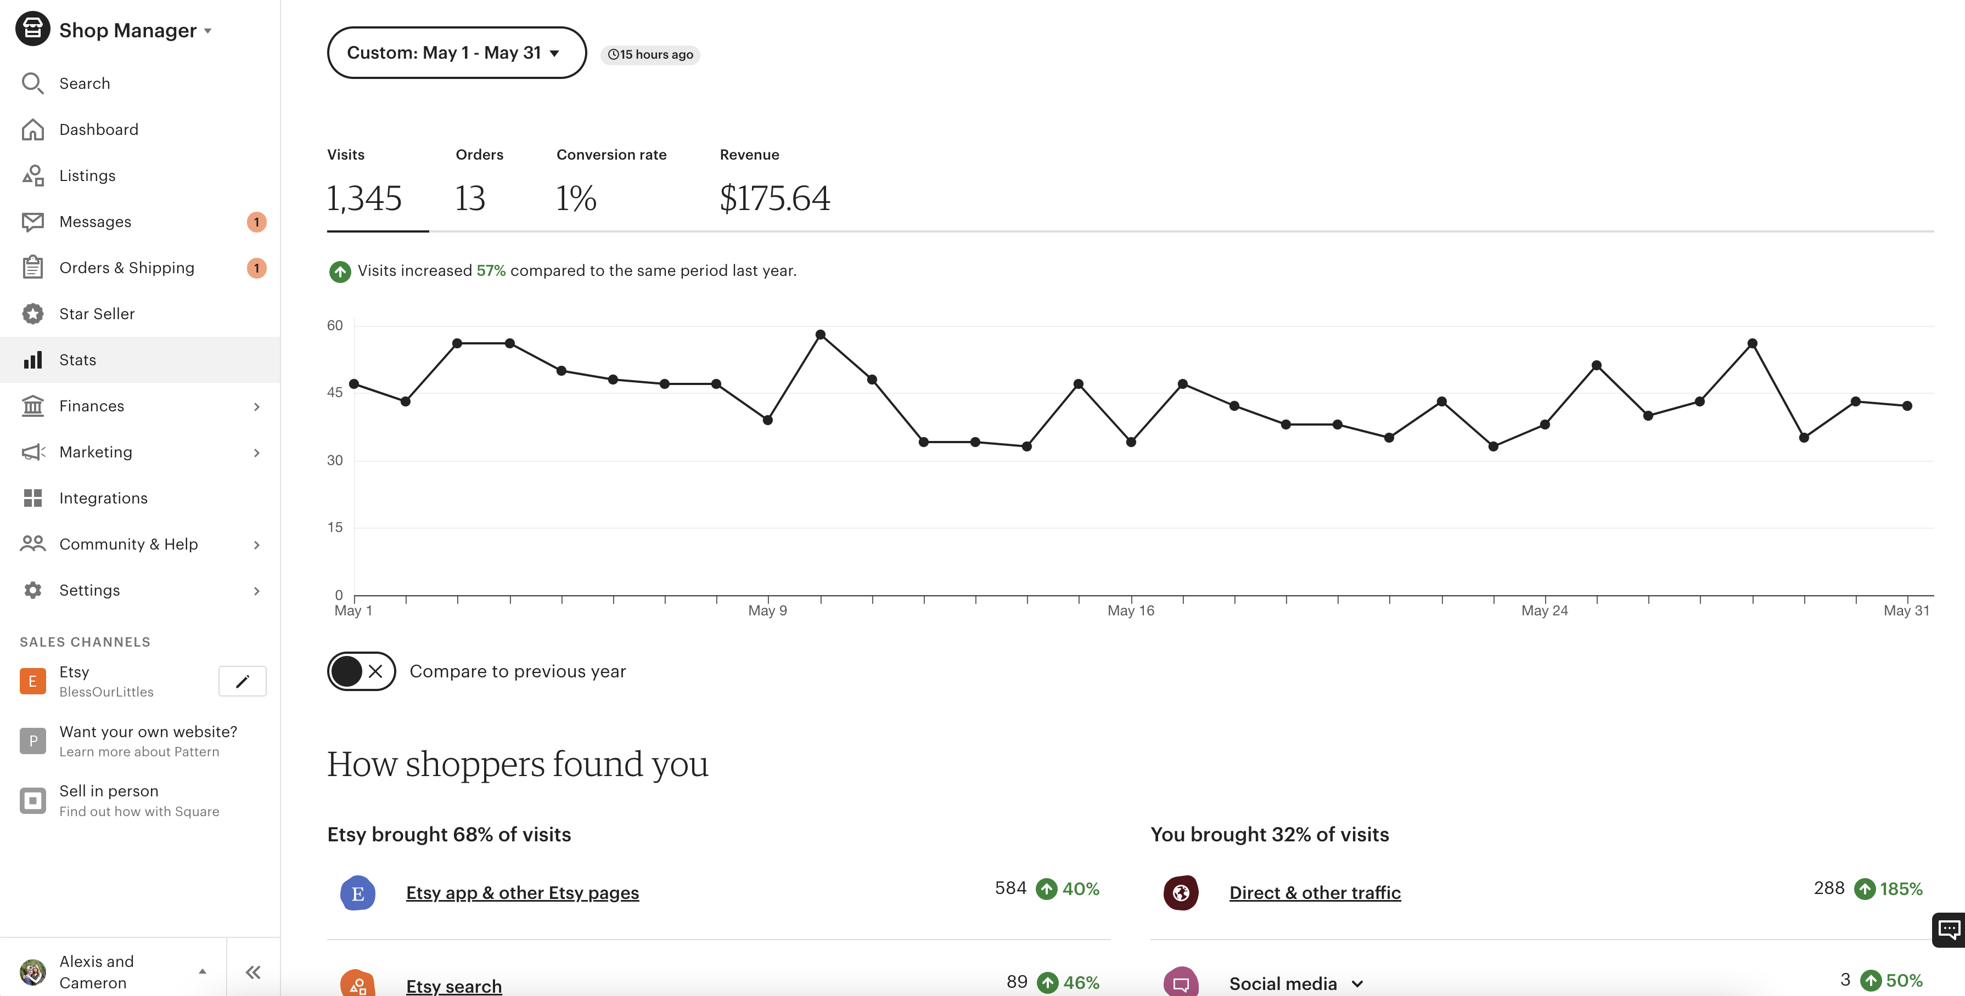Click the Orders & Shipping notification badge
Viewport: 1965px width, 996px height.
[256, 268]
